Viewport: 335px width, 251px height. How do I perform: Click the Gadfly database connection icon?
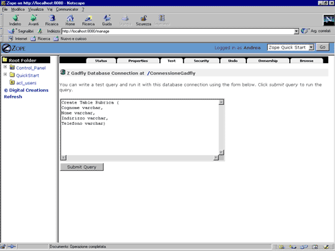[x=62, y=73]
